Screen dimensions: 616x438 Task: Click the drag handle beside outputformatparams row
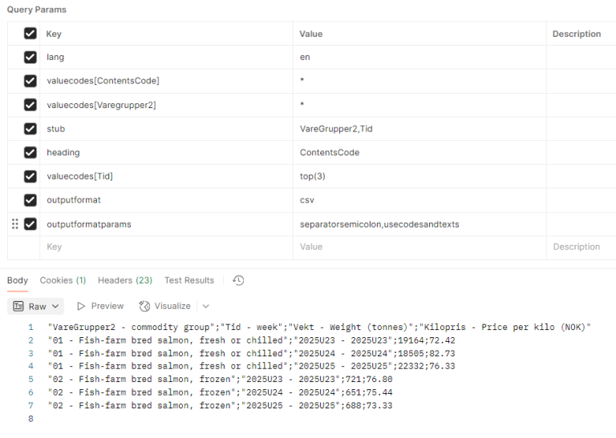14,224
